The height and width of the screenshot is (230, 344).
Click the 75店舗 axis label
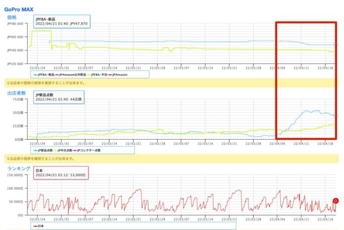click(18, 99)
